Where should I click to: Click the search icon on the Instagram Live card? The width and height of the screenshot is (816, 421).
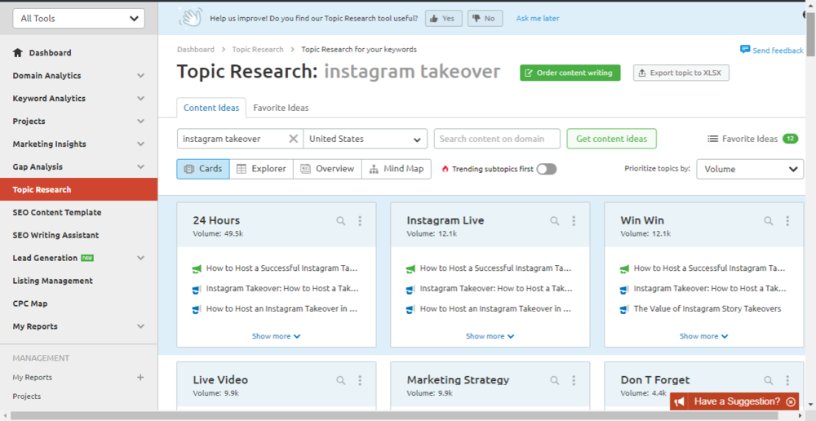click(555, 221)
